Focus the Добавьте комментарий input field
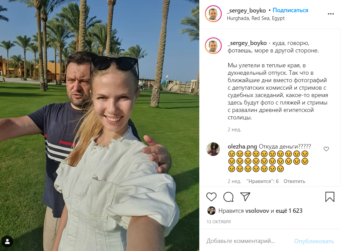This screenshot has width=341, height=251. point(248,241)
